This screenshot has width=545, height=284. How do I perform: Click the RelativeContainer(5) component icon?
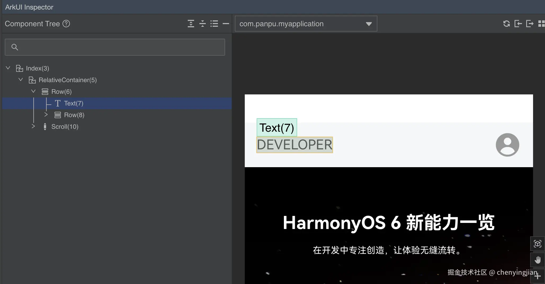(x=32, y=80)
